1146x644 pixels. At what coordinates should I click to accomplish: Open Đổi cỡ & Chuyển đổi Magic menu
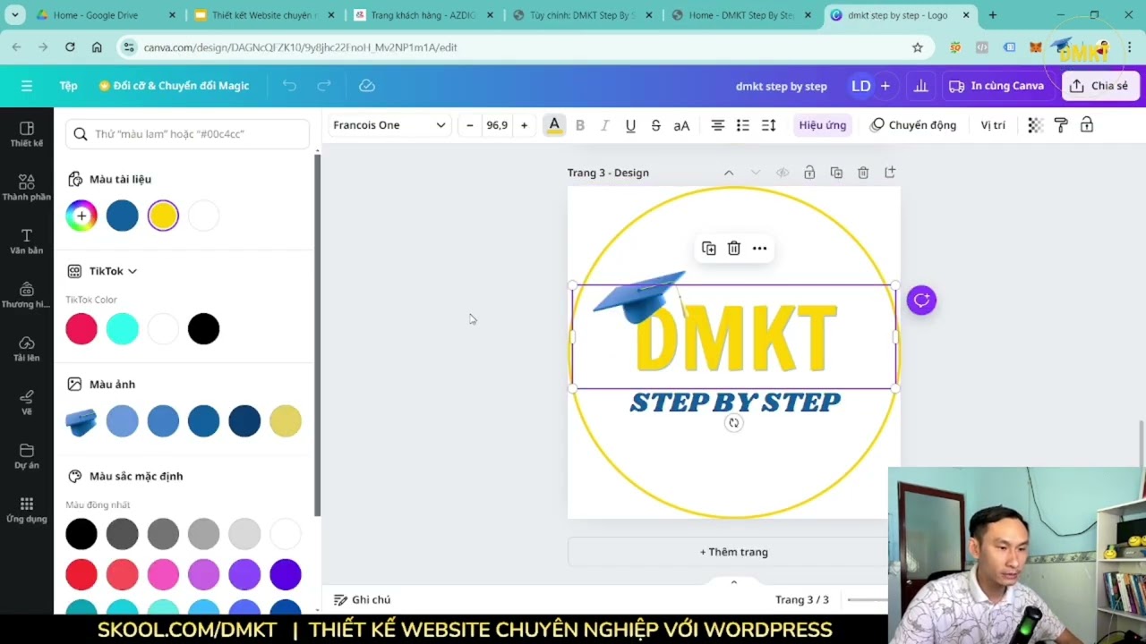pyautogui.click(x=174, y=86)
